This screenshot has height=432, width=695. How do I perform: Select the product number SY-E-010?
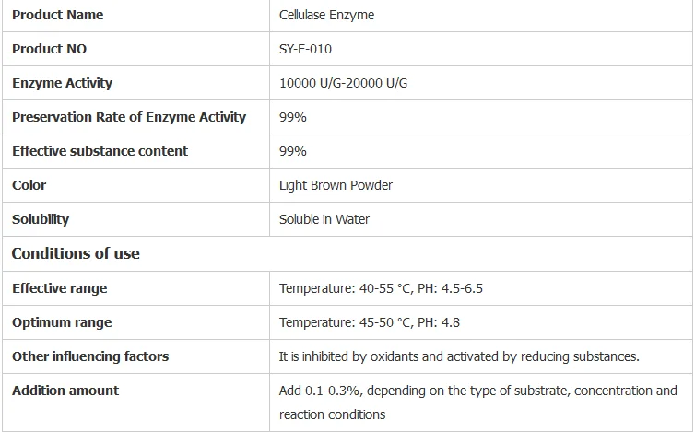(305, 49)
